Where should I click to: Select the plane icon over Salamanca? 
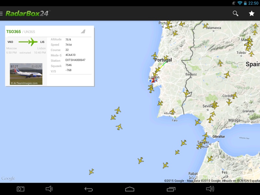click(205, 26)
